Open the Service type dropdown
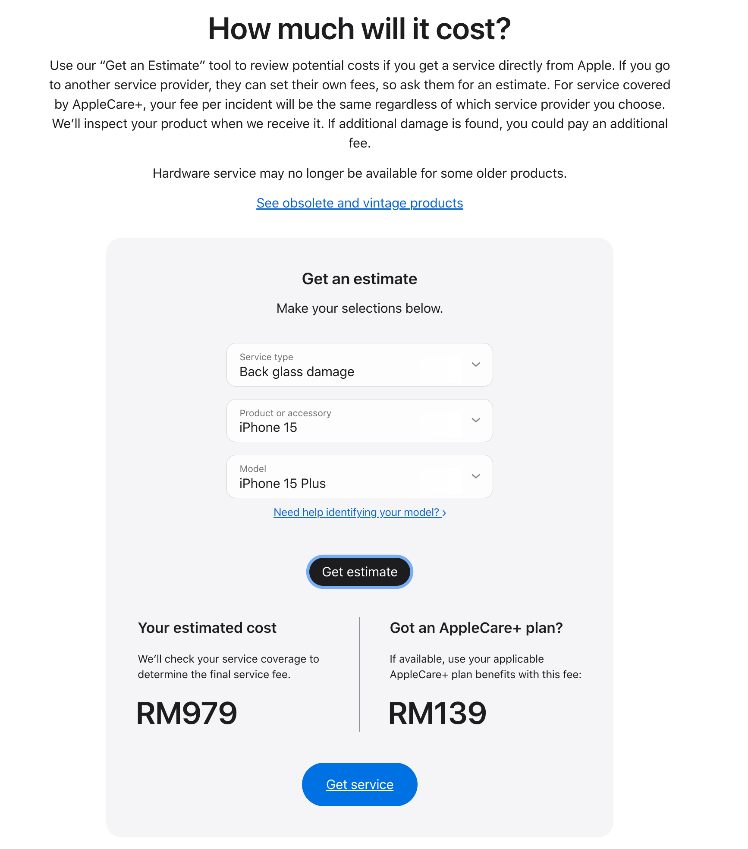Screen dimensions: 748x849 359,365
